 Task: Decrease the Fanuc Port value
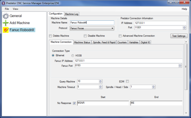180,67
